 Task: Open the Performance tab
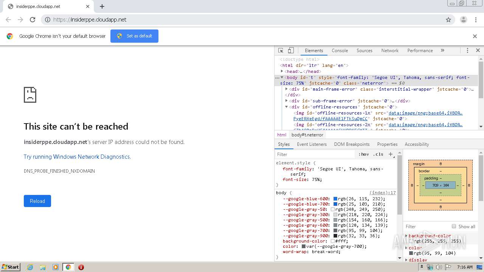click(420, 51)
